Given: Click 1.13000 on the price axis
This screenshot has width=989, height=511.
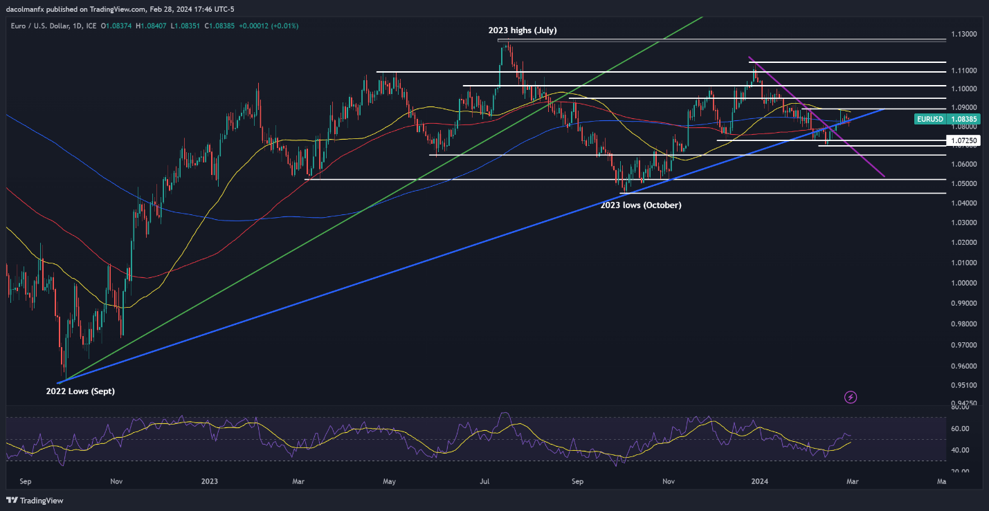Looking at the screenshot, I should 964,34.
